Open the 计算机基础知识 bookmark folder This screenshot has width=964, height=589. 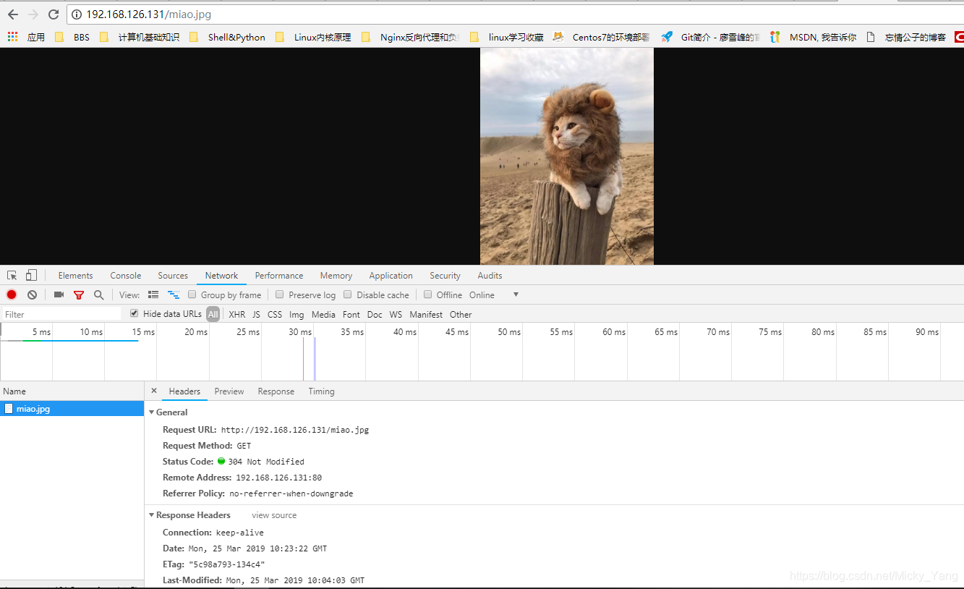(140, 37)
